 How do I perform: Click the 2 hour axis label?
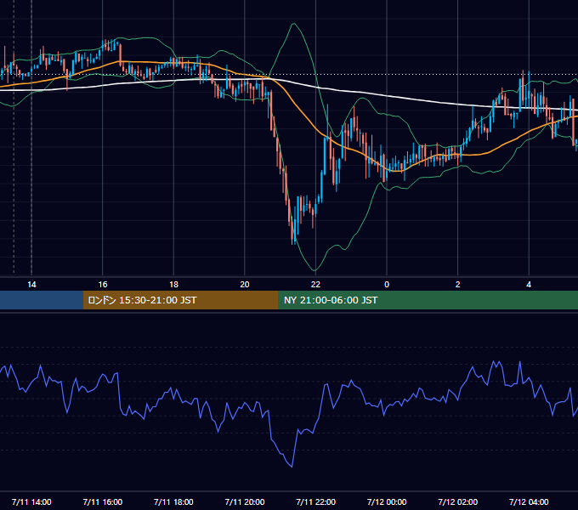(x=458, y=285)
